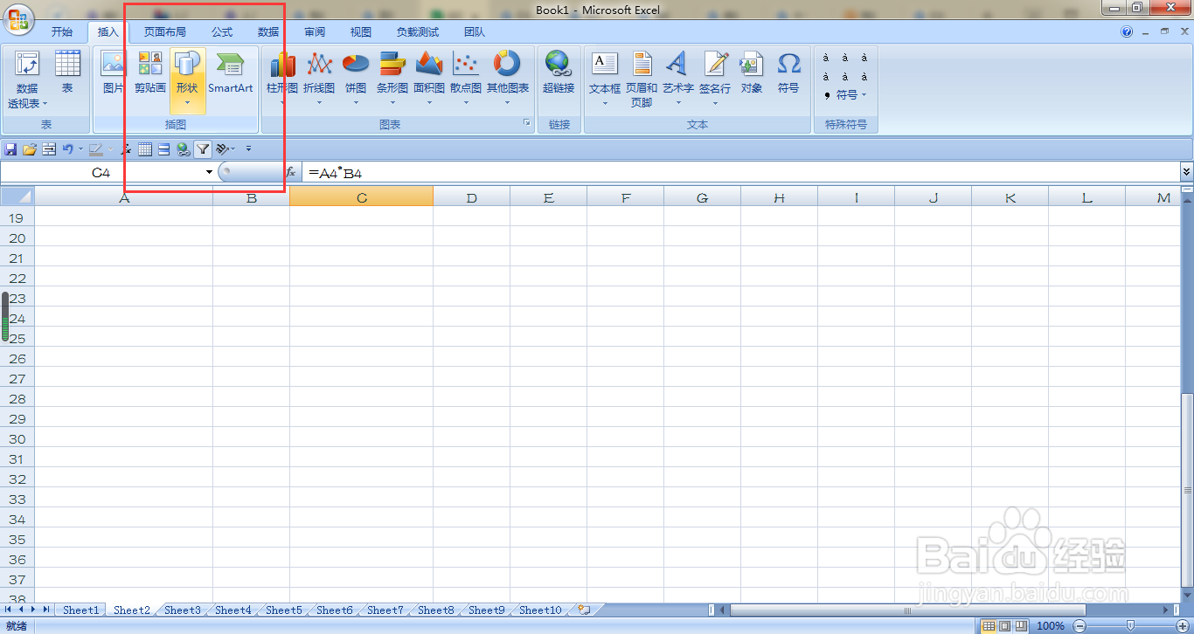1194x634 pixels.
Task: Select column G header
Action: tap(703, 197)
